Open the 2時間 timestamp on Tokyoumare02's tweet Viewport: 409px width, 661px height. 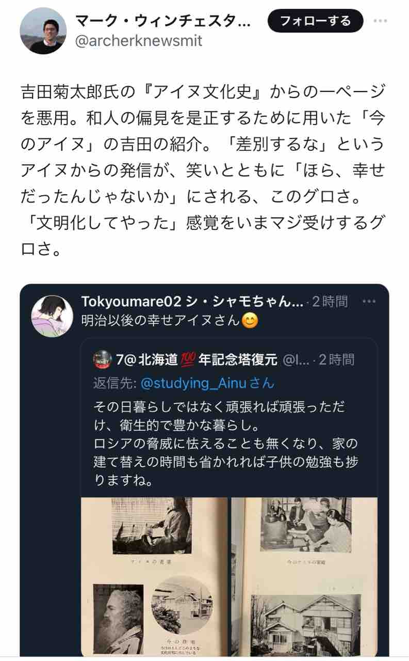(x=329, y=302)
